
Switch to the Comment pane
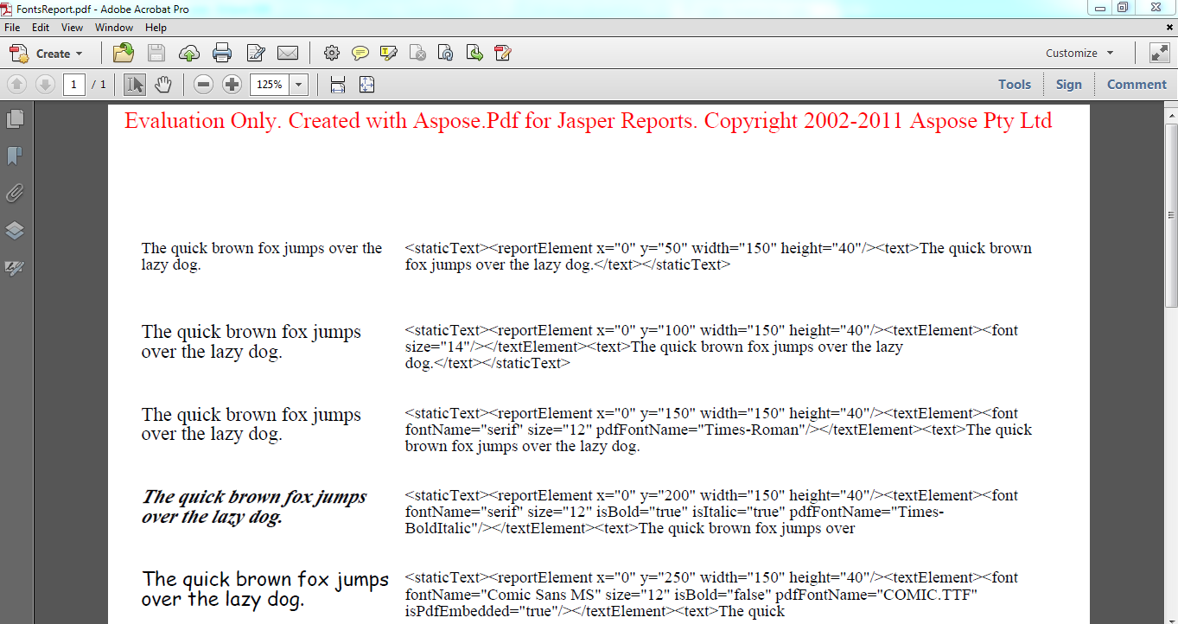[x=1136, y=84]
